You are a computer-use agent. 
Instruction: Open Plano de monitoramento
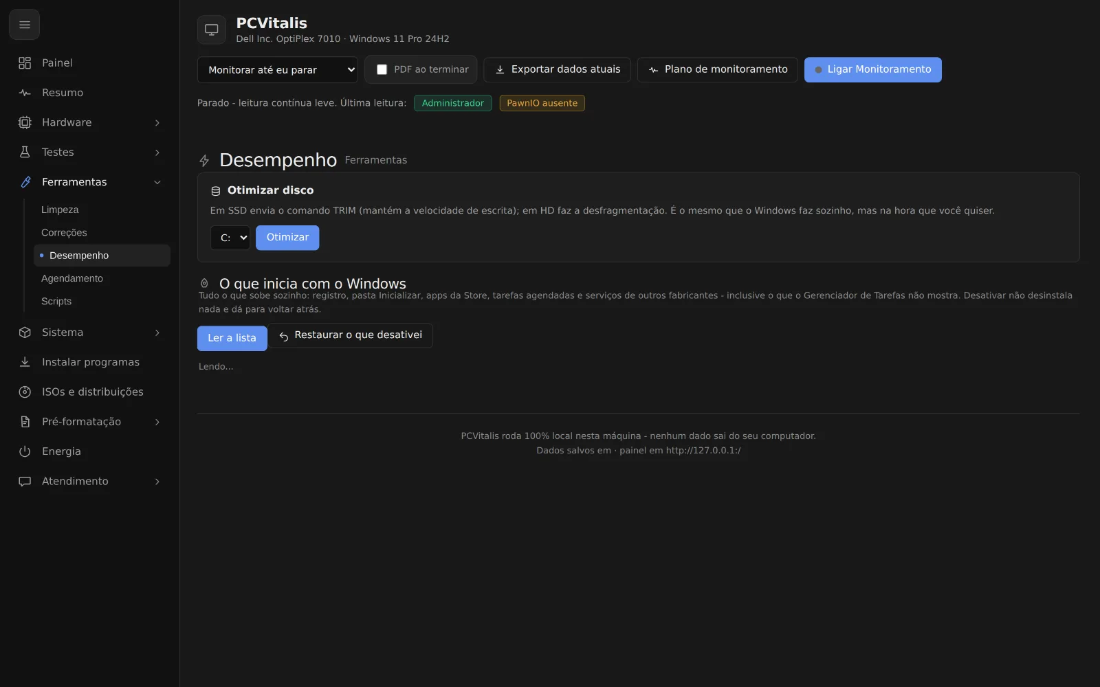click(x=717, y=69)
